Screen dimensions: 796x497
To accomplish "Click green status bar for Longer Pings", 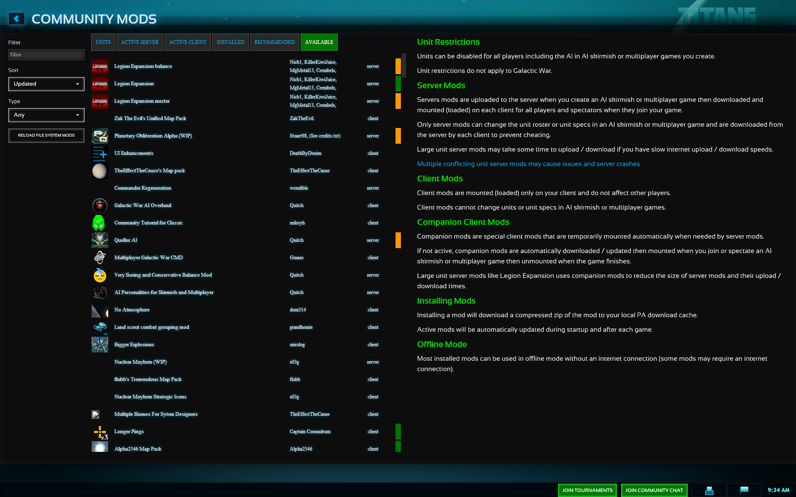I will pyautogui.click(x=398, y=432).
